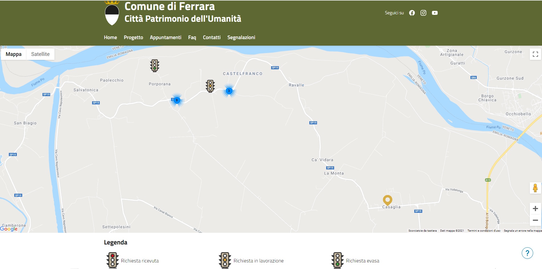The image size is (542, 269).
Task: Click the Salvatonica place label
Action: (86, 90)
